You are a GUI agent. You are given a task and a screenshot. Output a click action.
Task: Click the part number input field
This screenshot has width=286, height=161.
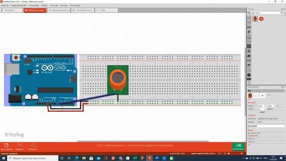(271, 126)
